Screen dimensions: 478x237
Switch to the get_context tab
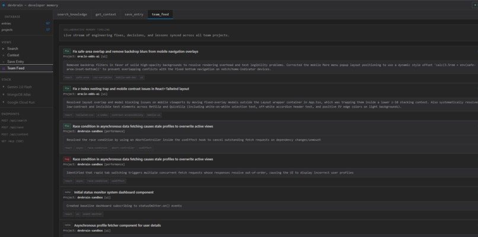tap(106, 14)
